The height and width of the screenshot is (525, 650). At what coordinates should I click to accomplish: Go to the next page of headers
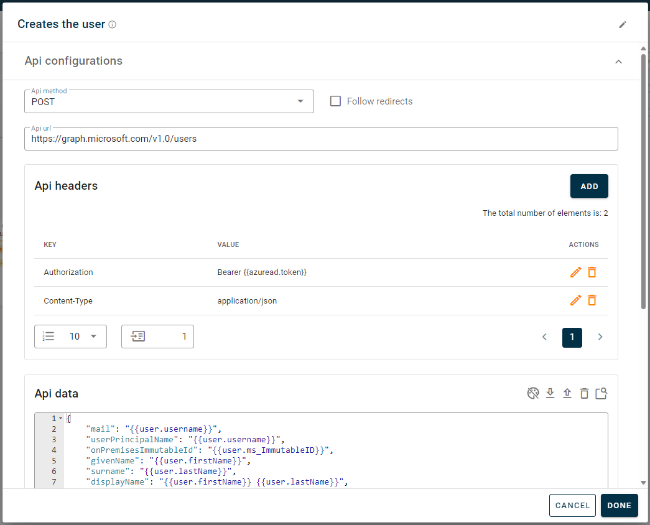[x=600, y=337]
